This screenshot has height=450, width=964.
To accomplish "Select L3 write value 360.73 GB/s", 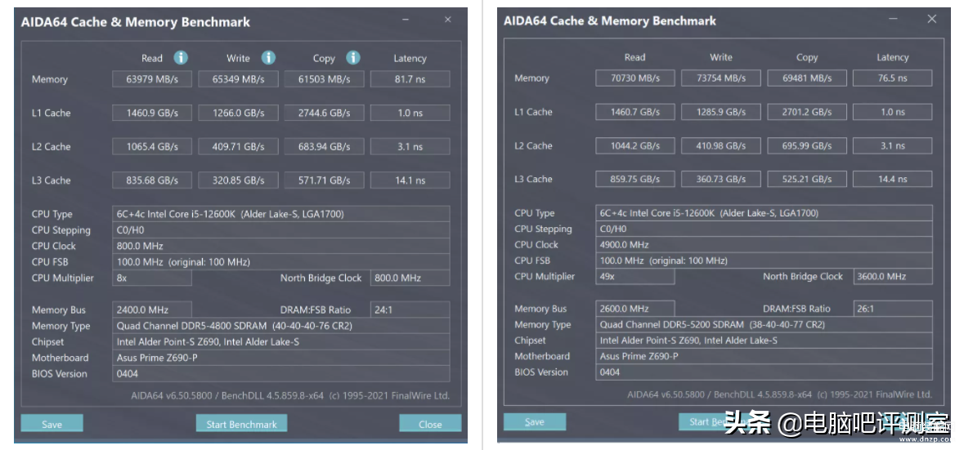I will pyautogui.click(x=721, y=179).
